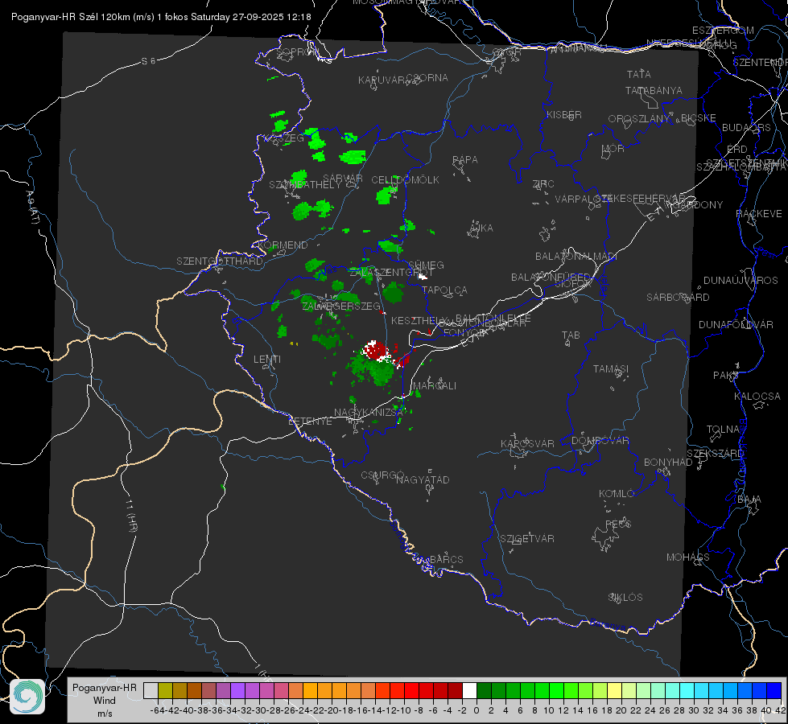Click the red and white radar echo cluster

(x=377, y=351)
